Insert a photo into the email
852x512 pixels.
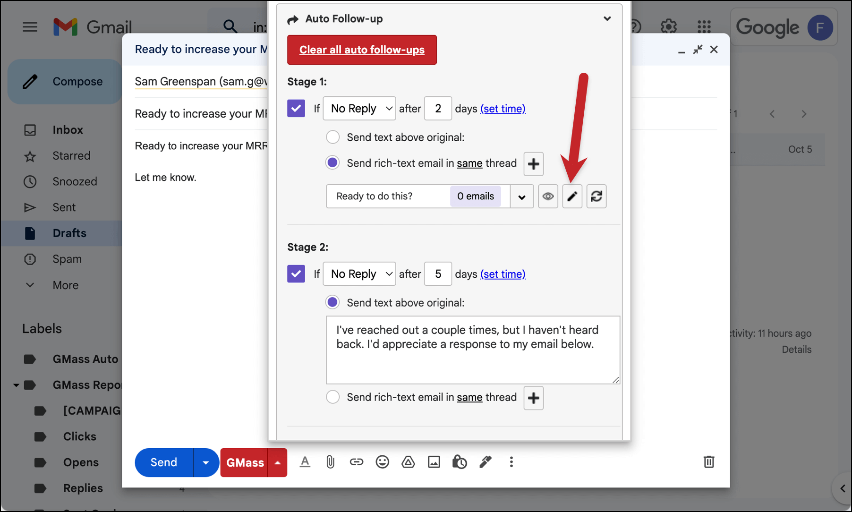[434, 462]
